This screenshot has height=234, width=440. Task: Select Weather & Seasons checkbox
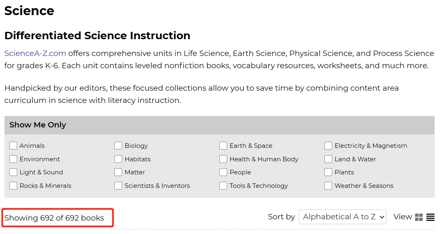(328, 186)
